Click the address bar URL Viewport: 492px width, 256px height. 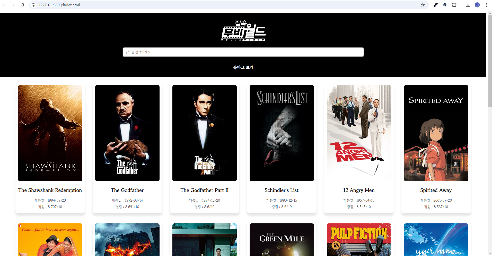pos(59,5)
